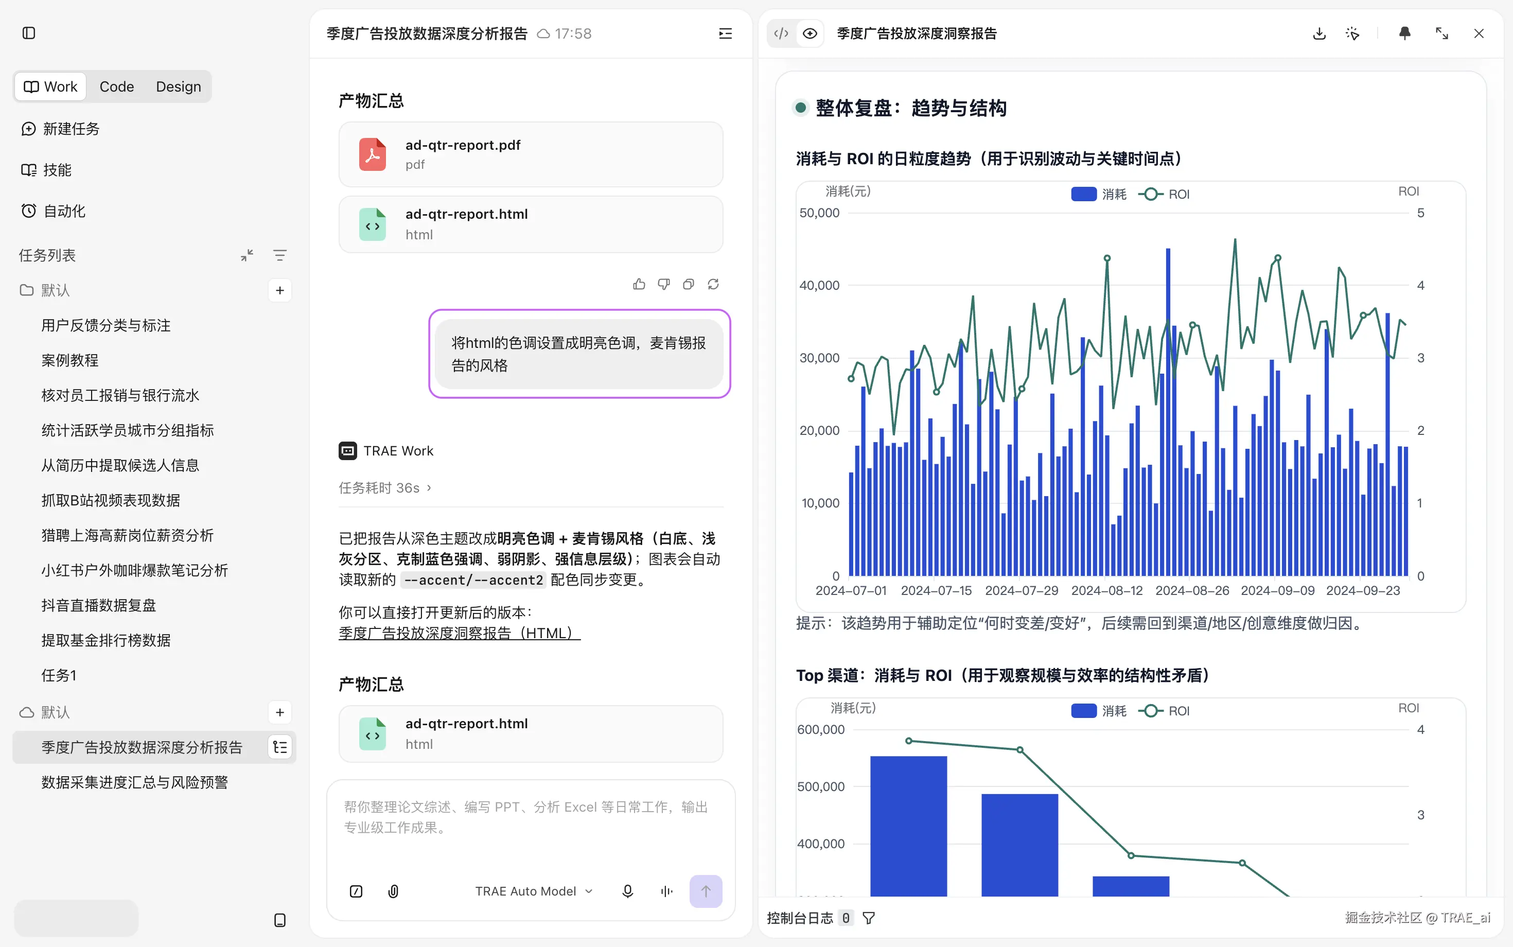This screenshot has width=1513, height=947.
Task: Collapse the 任务列表 with collapse arrows
Action: click(x=248, y=255)
